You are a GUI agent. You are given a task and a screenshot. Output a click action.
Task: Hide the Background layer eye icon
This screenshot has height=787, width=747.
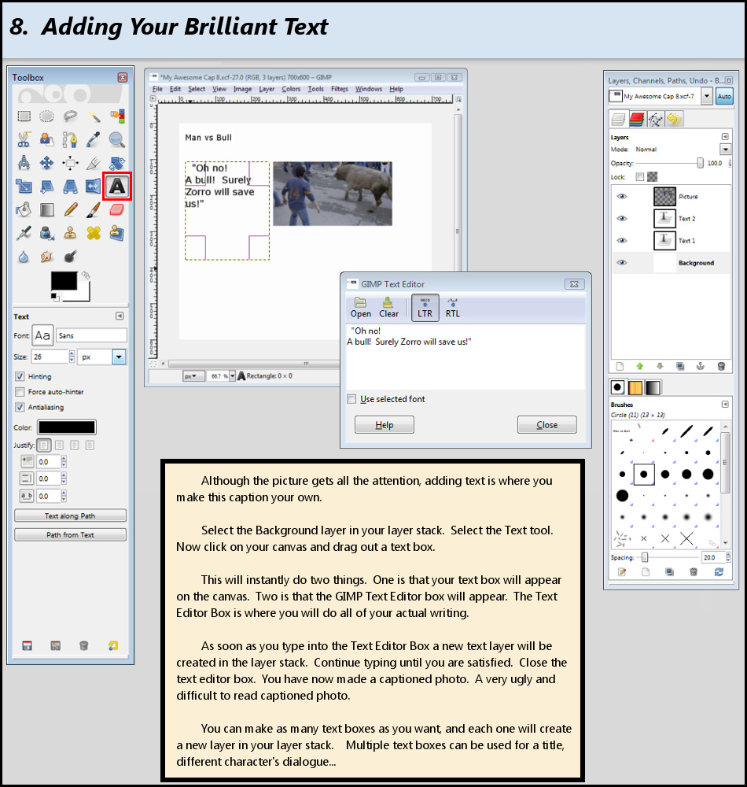622,263
